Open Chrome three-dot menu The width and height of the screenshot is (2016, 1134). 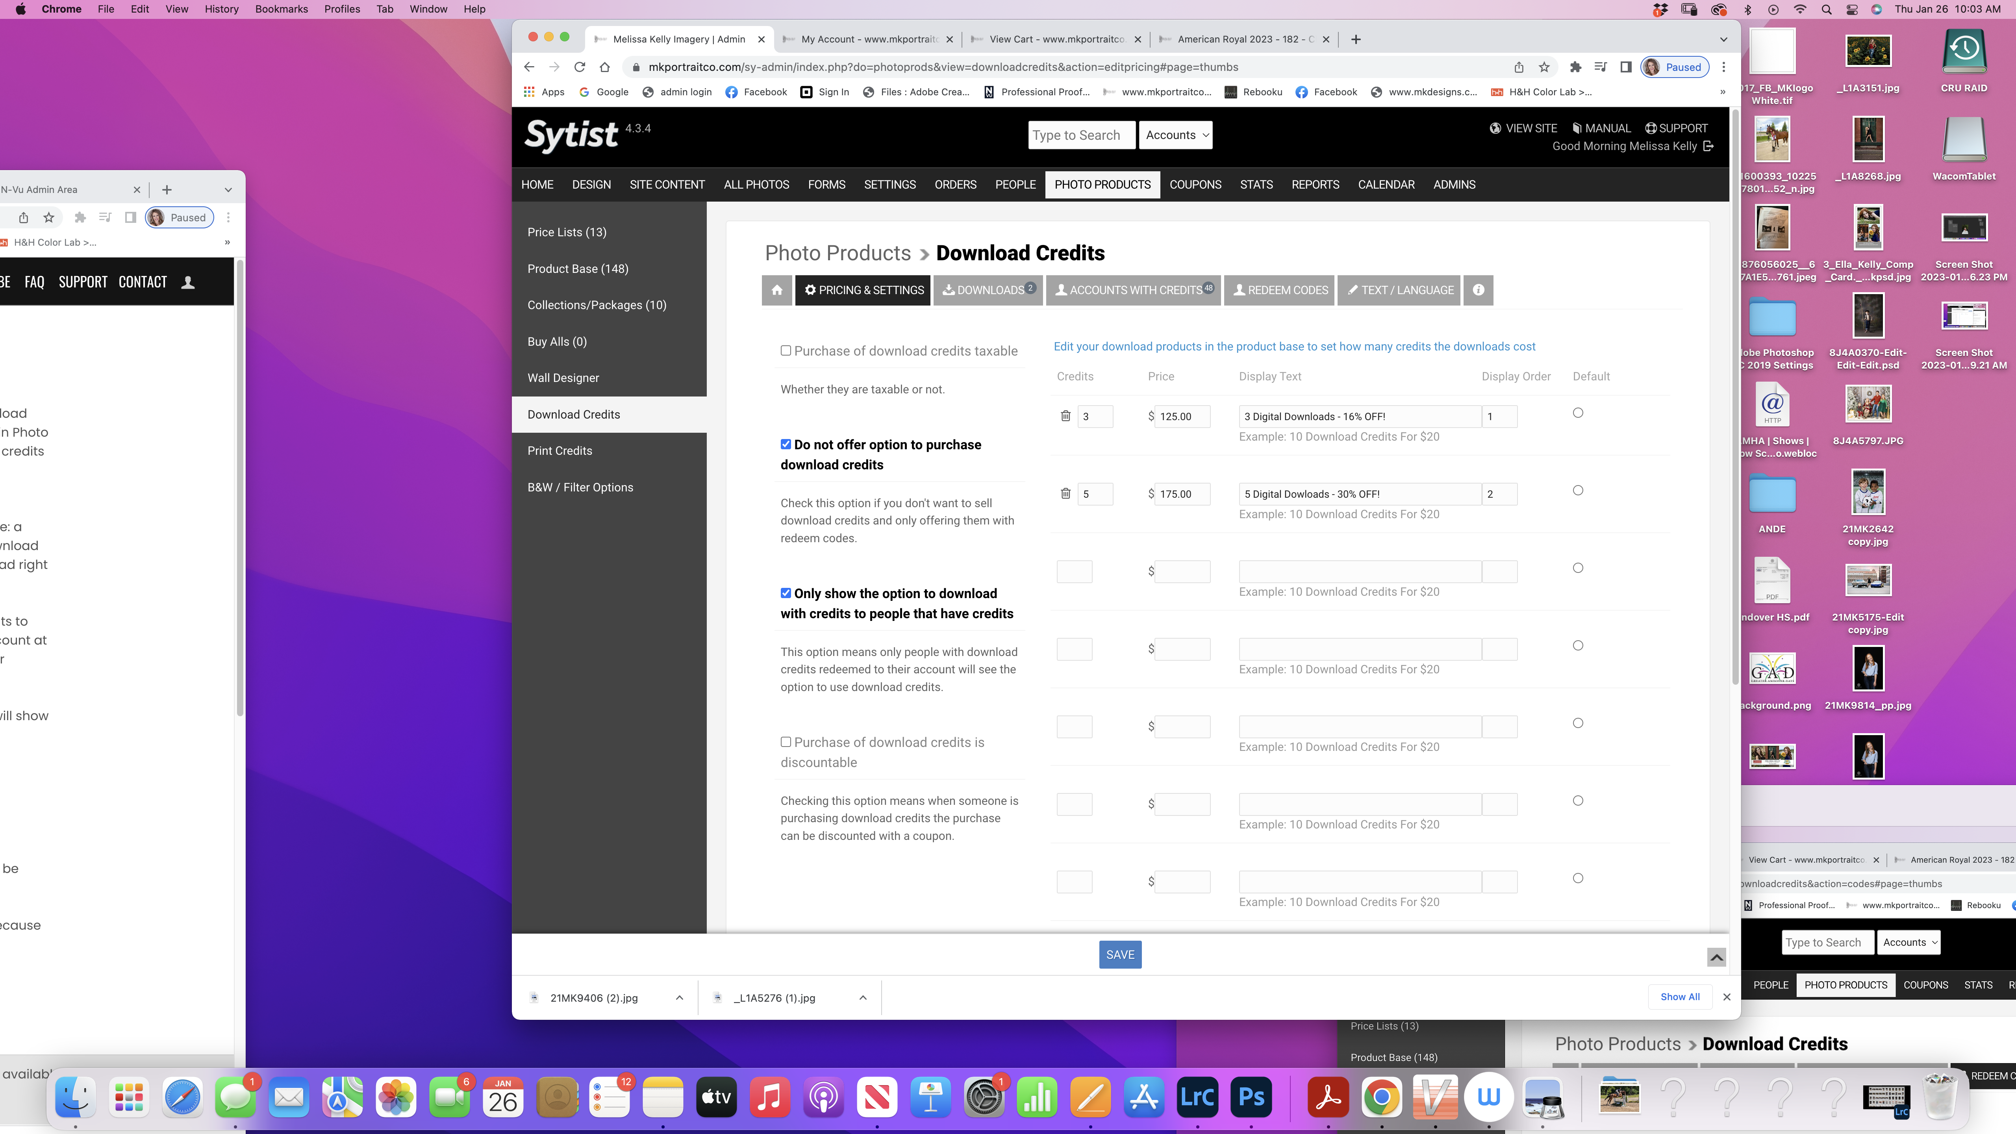pos(1723,67)
